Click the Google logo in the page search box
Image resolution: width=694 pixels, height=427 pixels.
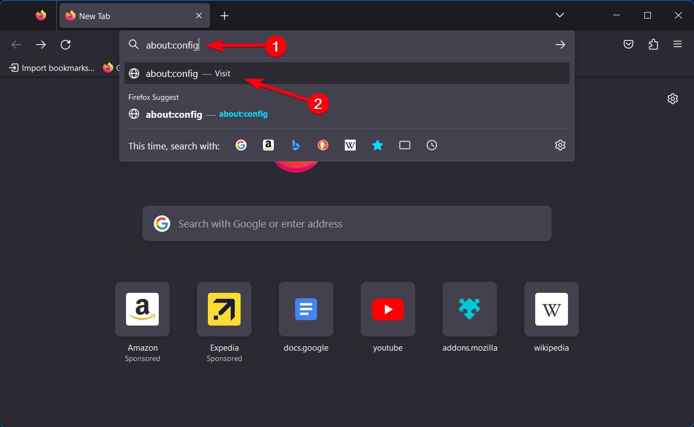(x=162, y=224)
